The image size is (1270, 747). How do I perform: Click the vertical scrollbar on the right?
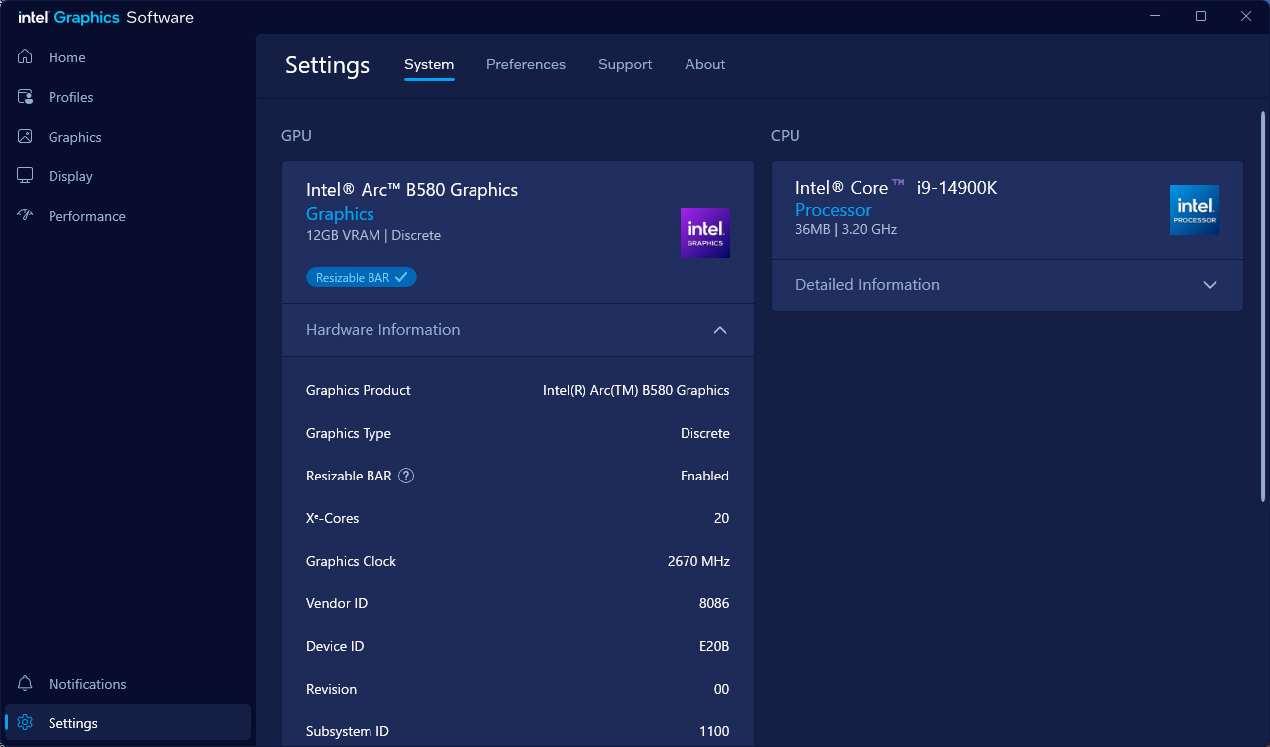coord(1262,305)
